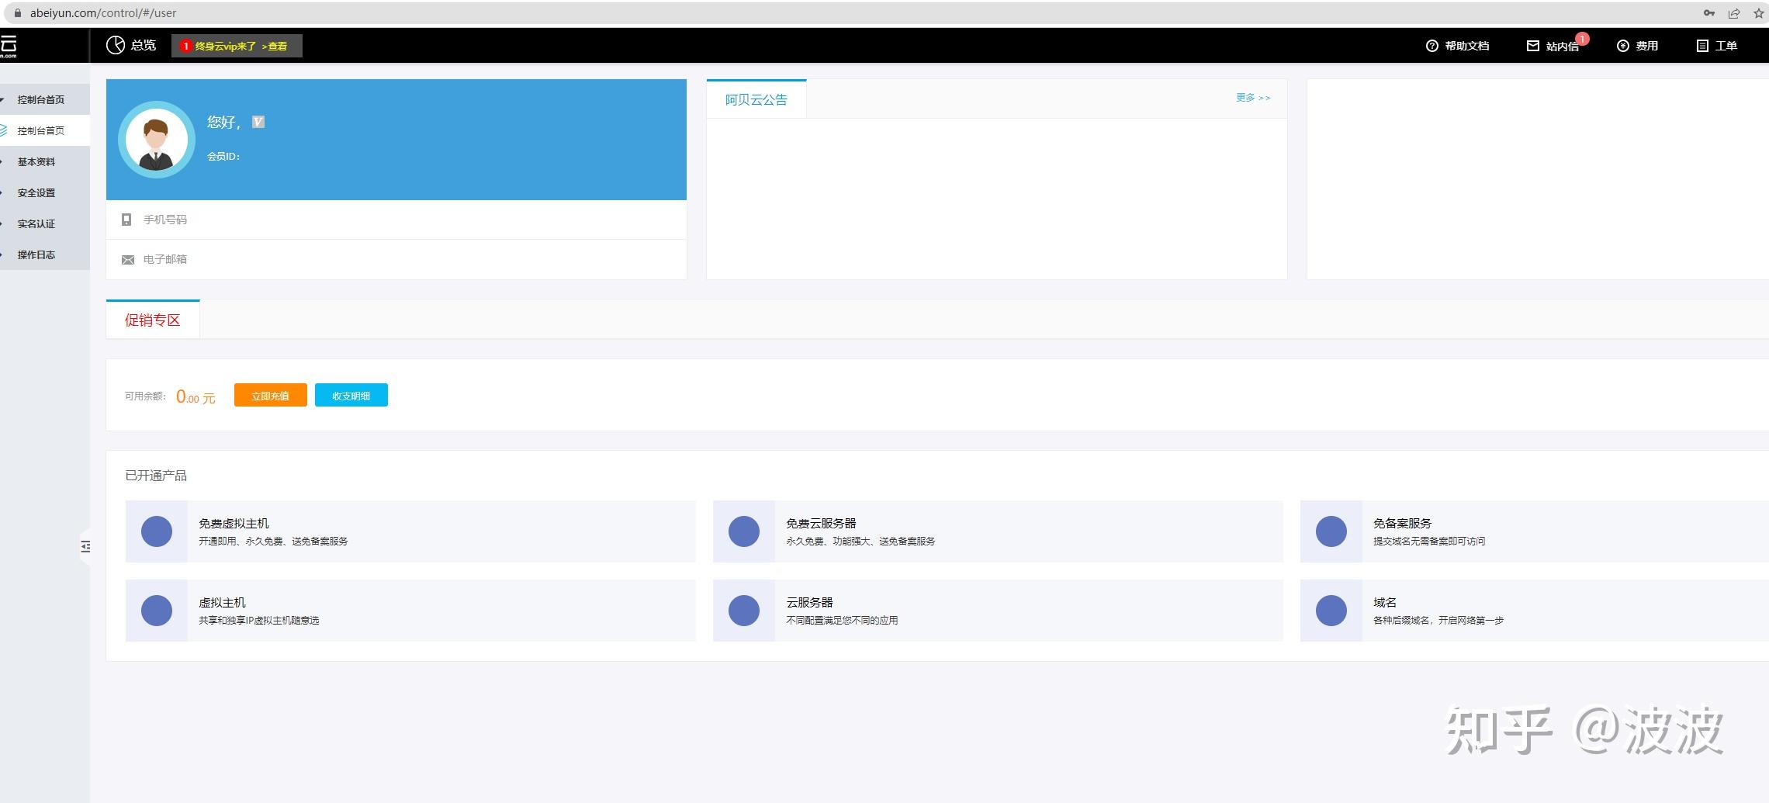Click the 免备案服务 product circle icon
This screenshot has height=803, width=1769.
[x=1331, y=531]
